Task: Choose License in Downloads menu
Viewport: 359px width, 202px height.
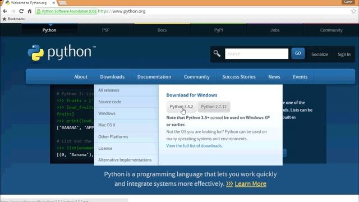Action: point(126,148)
